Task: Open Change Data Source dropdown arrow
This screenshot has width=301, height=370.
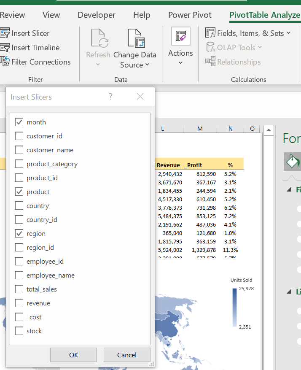Action: [147, 65]
